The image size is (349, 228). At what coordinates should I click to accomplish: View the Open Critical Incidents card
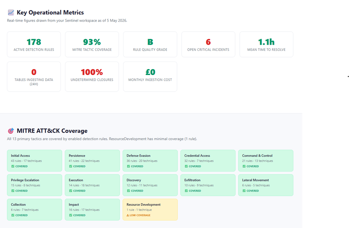pos(208,44)
